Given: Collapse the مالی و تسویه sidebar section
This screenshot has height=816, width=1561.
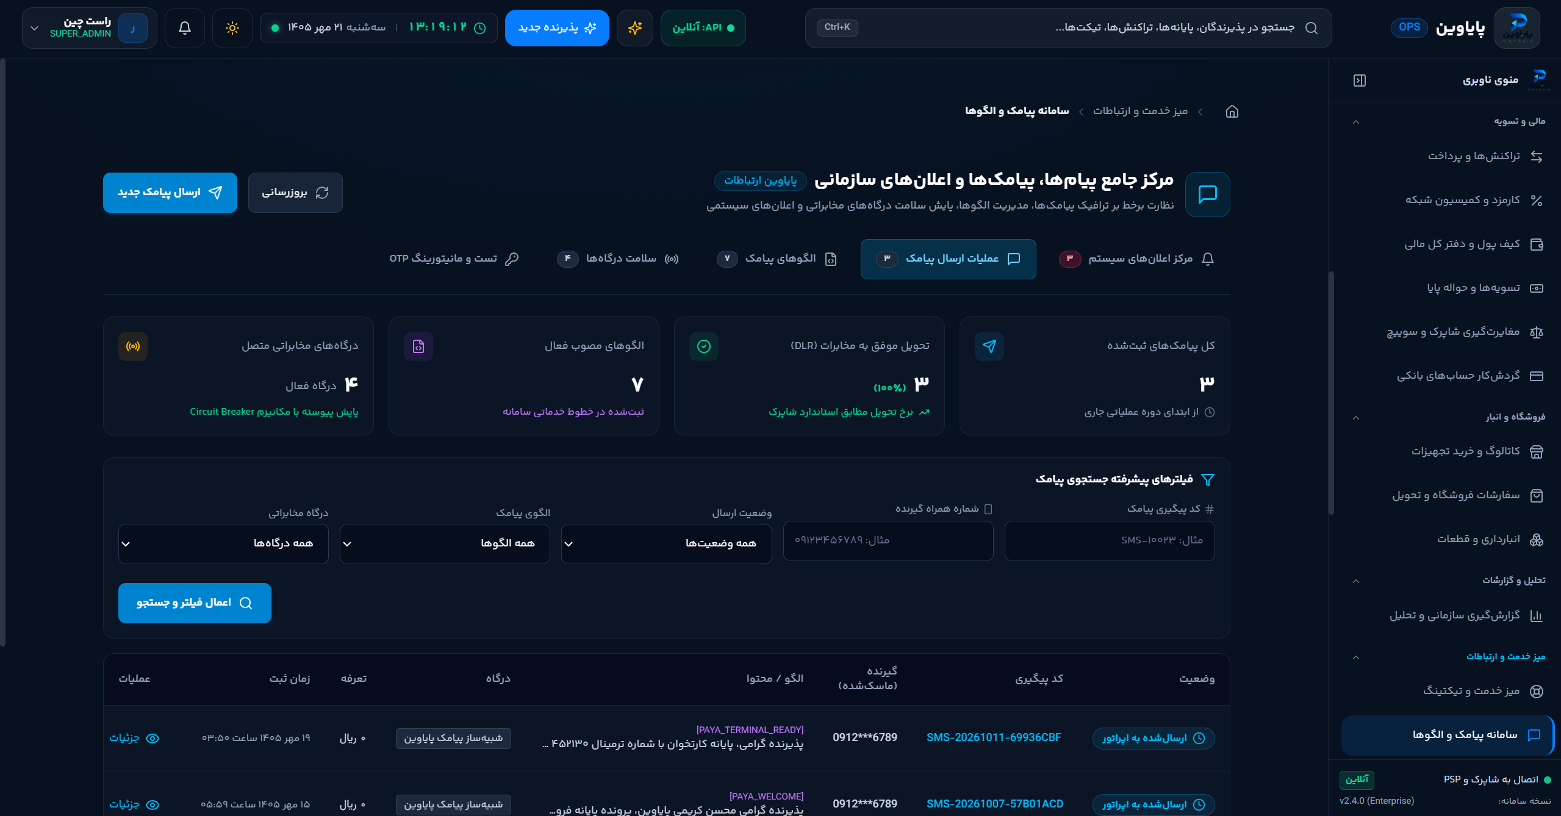Looking at the screenshot, I should click(x=1356, y=122).
